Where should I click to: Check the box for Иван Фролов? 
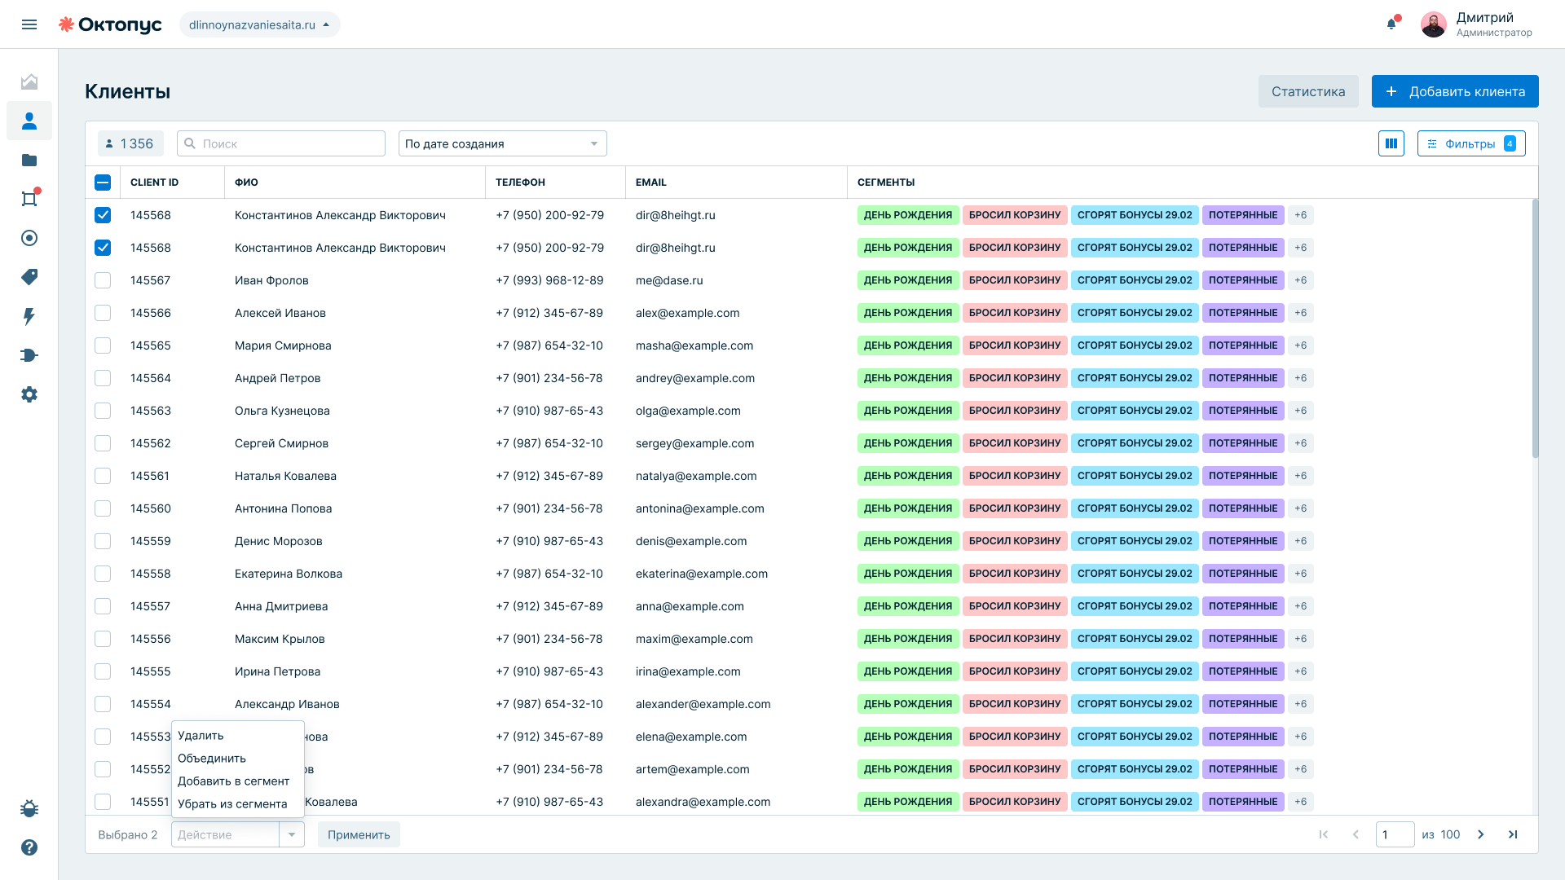[x=103, y=280]
